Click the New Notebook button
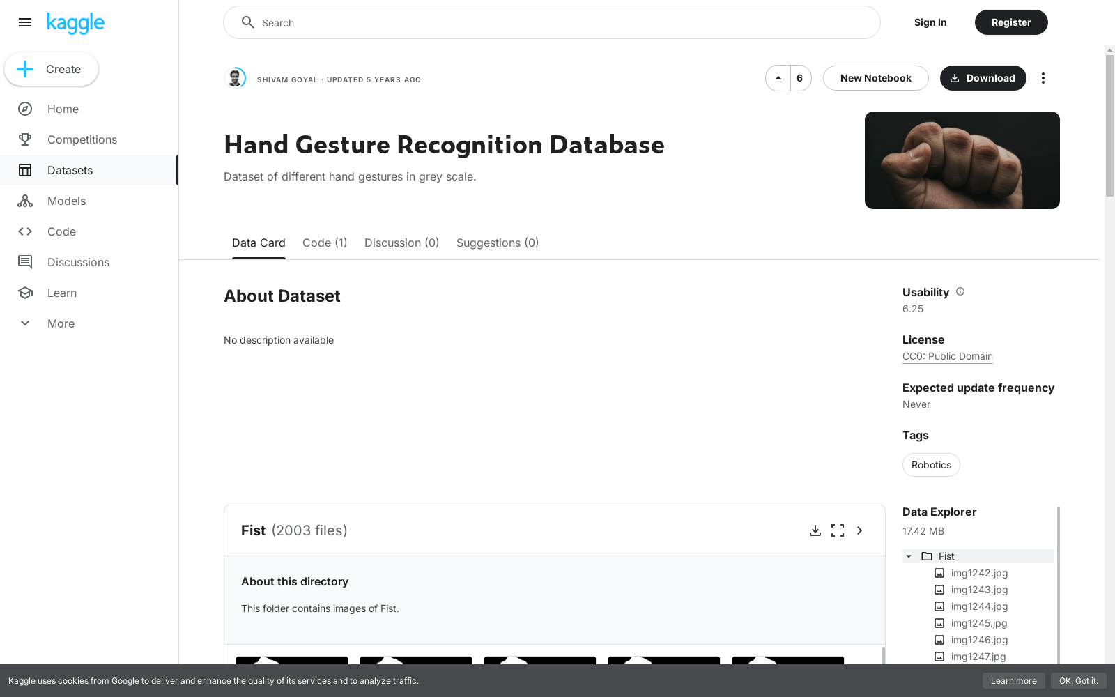1115x697 pixels. pos(875,78)
